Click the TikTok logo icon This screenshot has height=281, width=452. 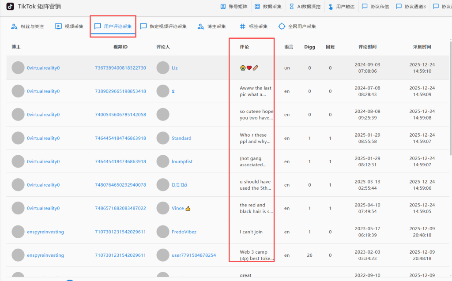pos(10,6)
